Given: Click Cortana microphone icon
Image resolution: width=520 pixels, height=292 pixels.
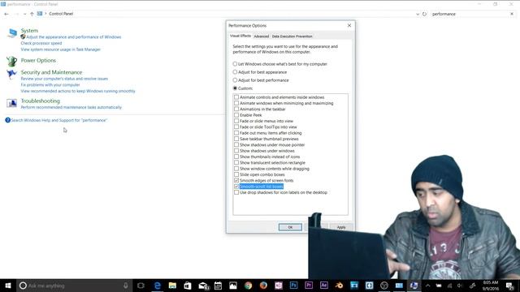Looking at the screenshot, I should (126, 286).
